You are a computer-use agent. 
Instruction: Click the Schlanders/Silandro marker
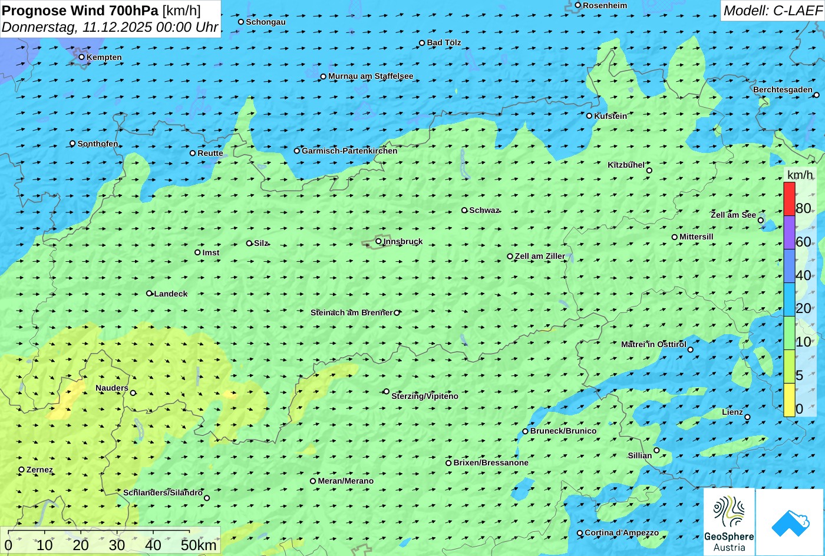(x=207, y=498)
